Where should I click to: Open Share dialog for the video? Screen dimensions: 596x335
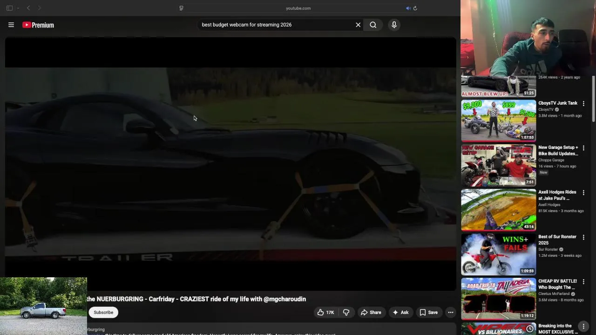tap(371, 312)
